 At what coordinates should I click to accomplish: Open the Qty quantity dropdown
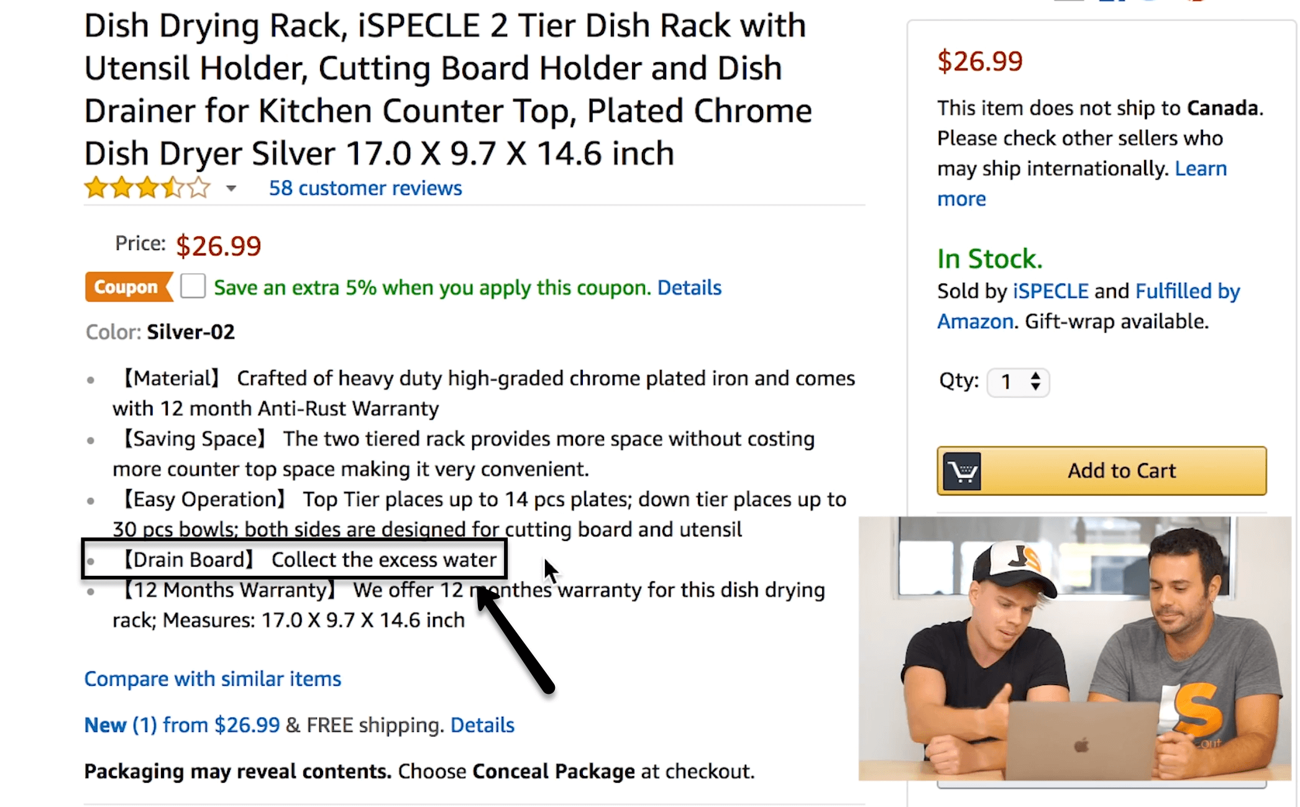(x=1018, y=382)
